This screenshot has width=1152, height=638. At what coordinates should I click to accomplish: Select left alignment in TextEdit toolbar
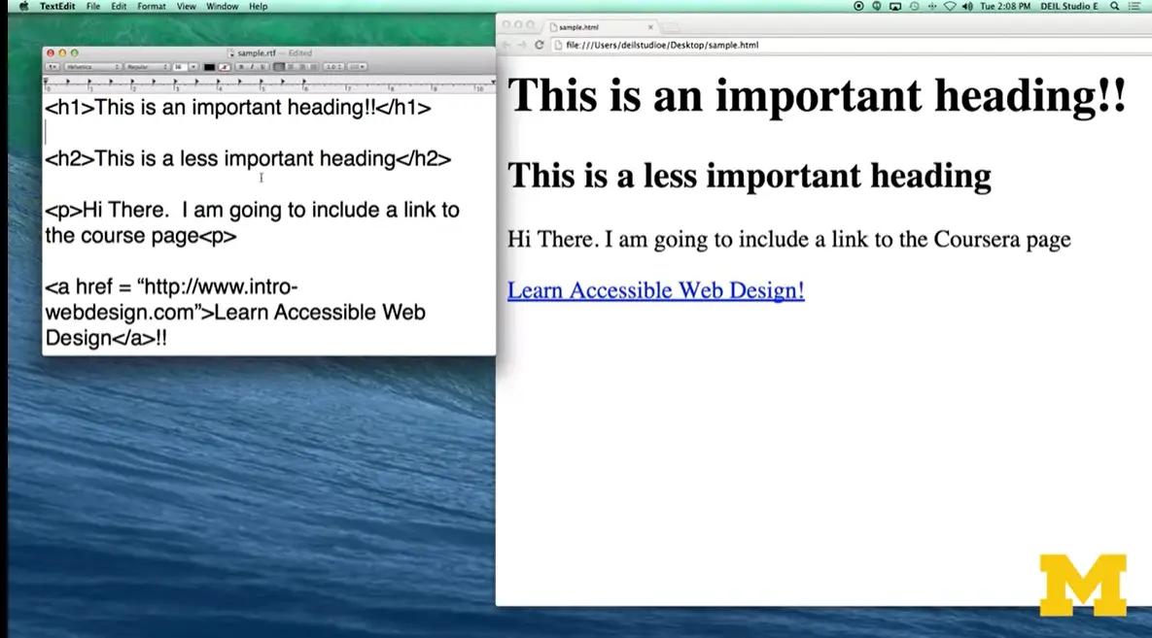278,66
